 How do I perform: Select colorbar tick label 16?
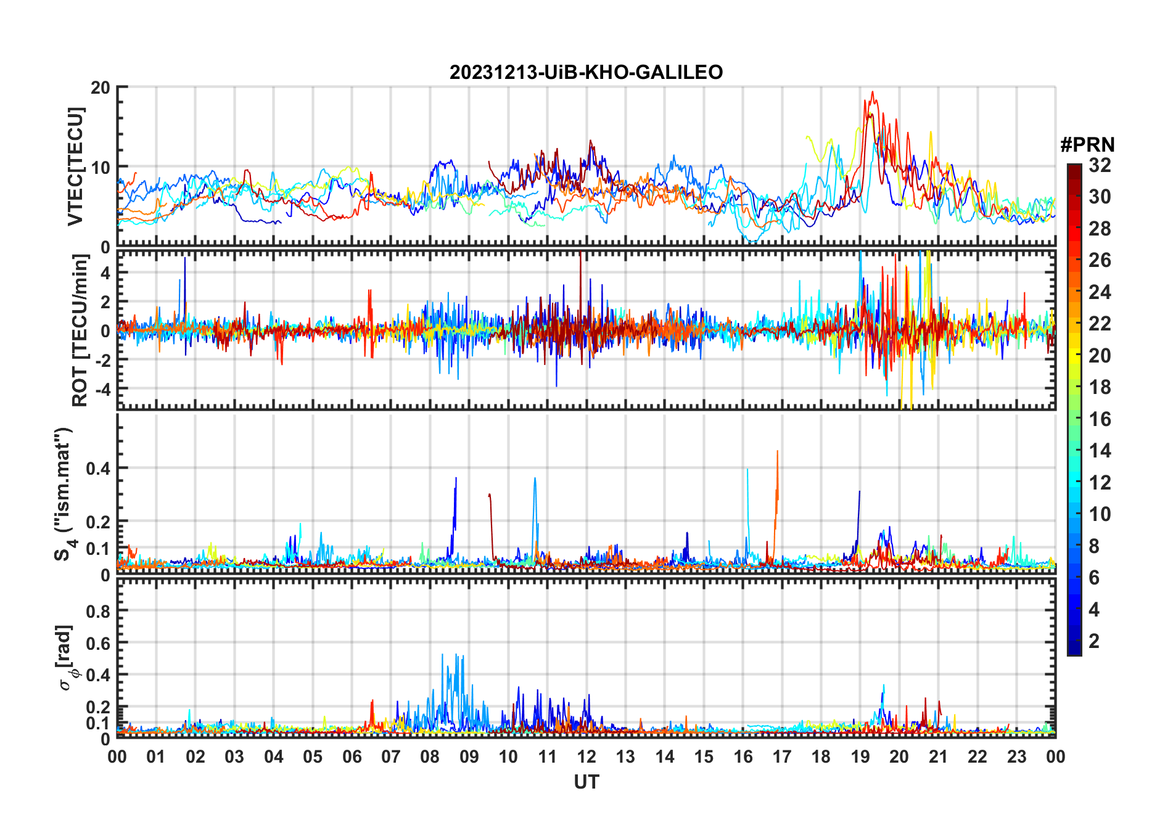point(1100,419)
